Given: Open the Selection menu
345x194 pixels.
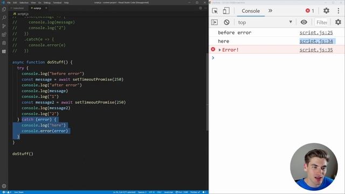Looking at the screenshot, I should pyautogui.click(x=24, y=3).
